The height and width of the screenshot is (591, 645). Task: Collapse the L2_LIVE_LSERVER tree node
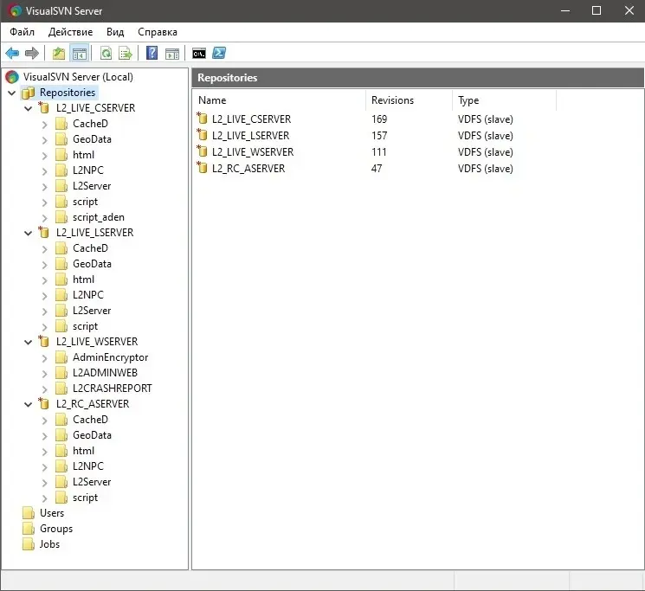click(x=28, y=233)
